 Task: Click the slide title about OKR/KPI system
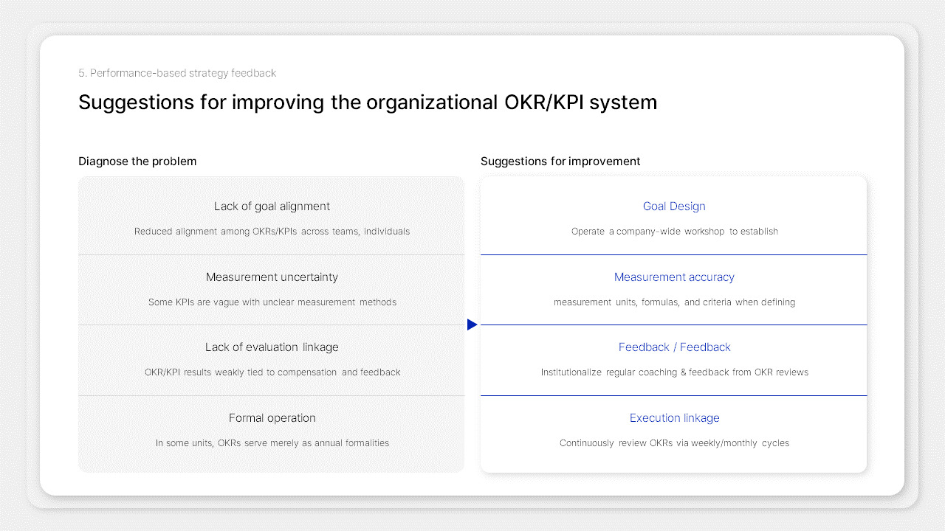(367, 102)
